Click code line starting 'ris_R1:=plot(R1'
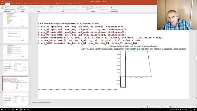197x111 pixels. click(81, 27)
